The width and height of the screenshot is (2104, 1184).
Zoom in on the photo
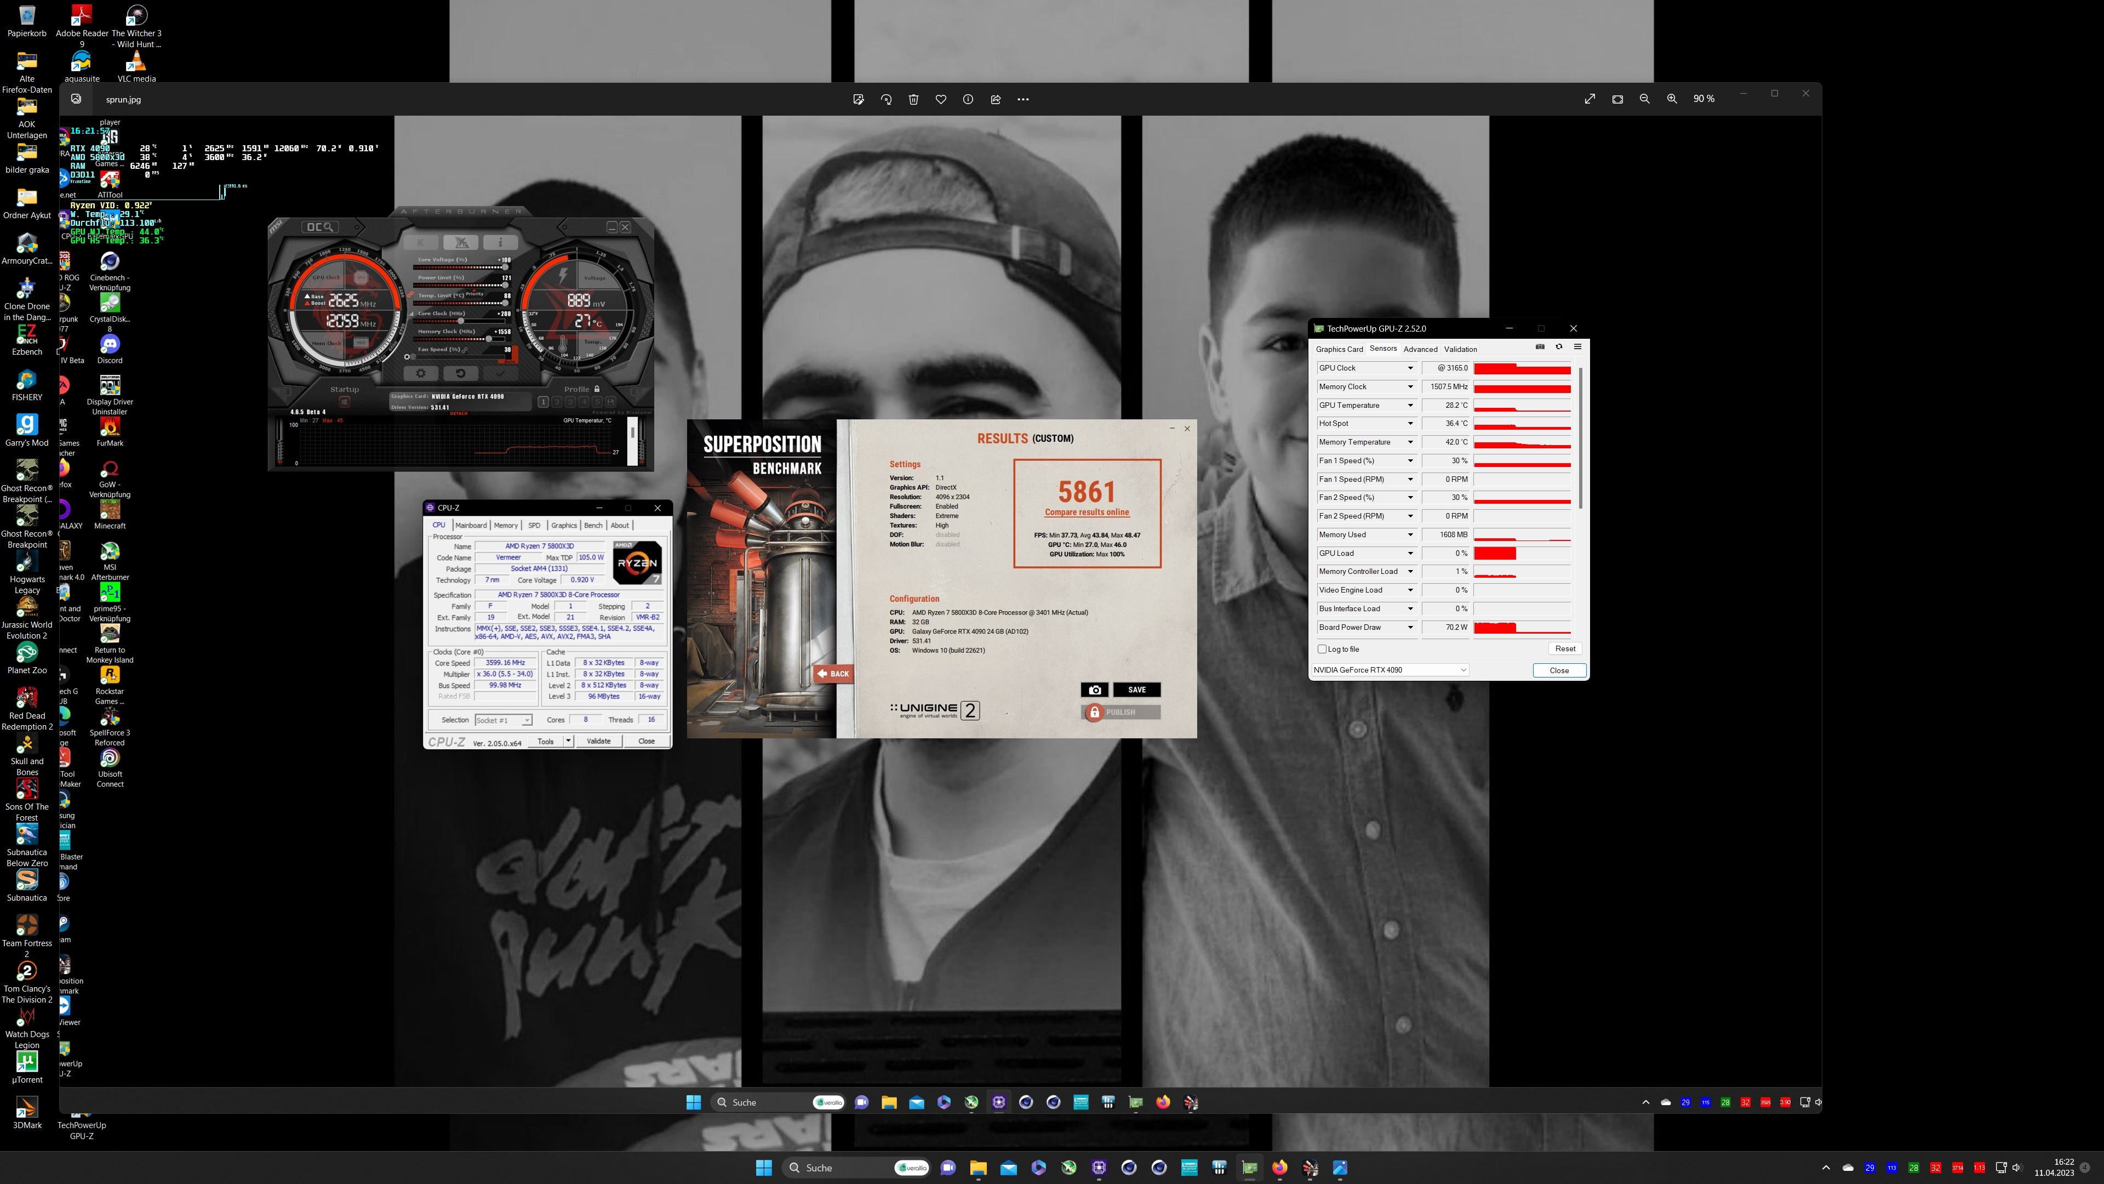[1672, 99]
